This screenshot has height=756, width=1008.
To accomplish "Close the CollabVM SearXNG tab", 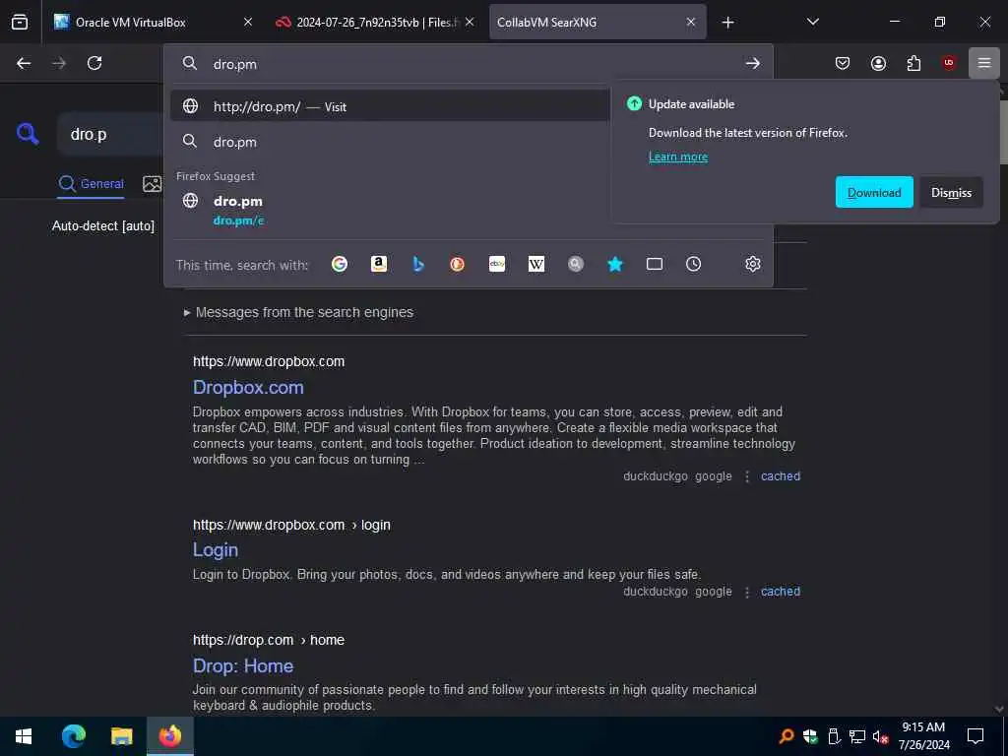I will coord(691,22).
